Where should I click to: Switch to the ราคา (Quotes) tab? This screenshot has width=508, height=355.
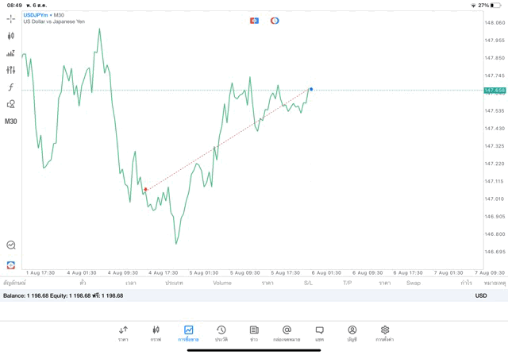[123, 333]
